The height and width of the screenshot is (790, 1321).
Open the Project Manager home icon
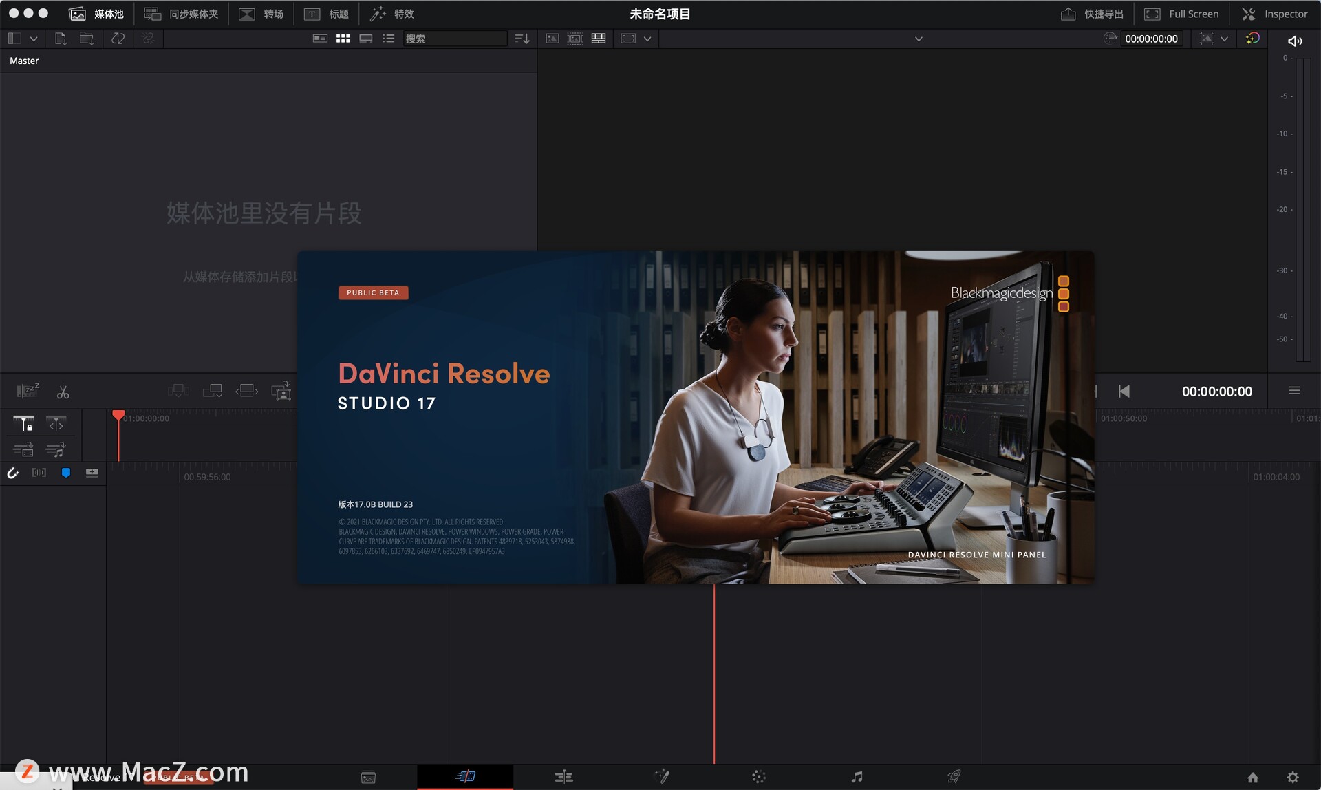coord(1253,777)
